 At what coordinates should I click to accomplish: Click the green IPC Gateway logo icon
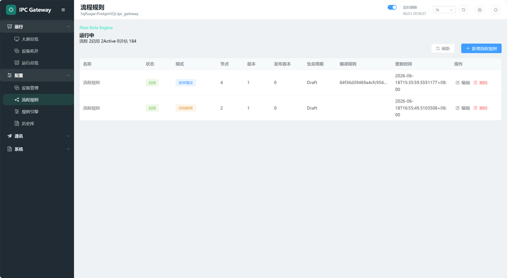click(11, 9)
